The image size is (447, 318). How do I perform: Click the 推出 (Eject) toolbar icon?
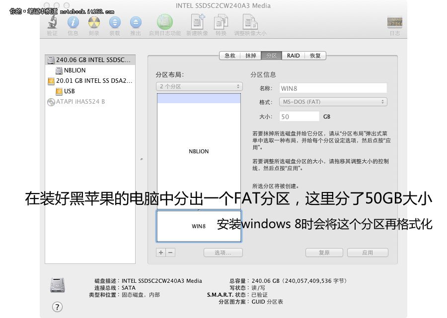[x=135, y=22]
